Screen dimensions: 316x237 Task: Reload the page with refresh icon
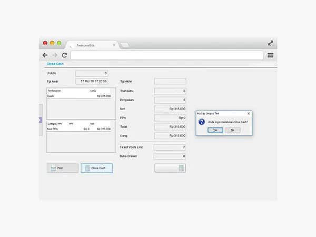pyautogui.click(x=64, y=55)
